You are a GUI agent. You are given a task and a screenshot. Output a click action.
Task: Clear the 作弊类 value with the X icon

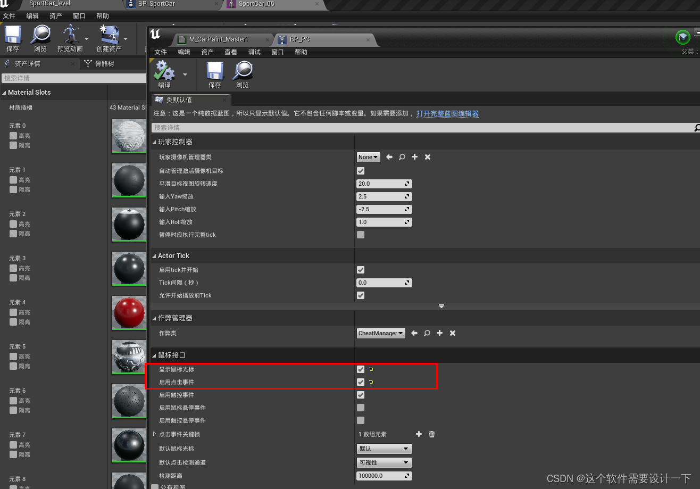coord(453,333)
